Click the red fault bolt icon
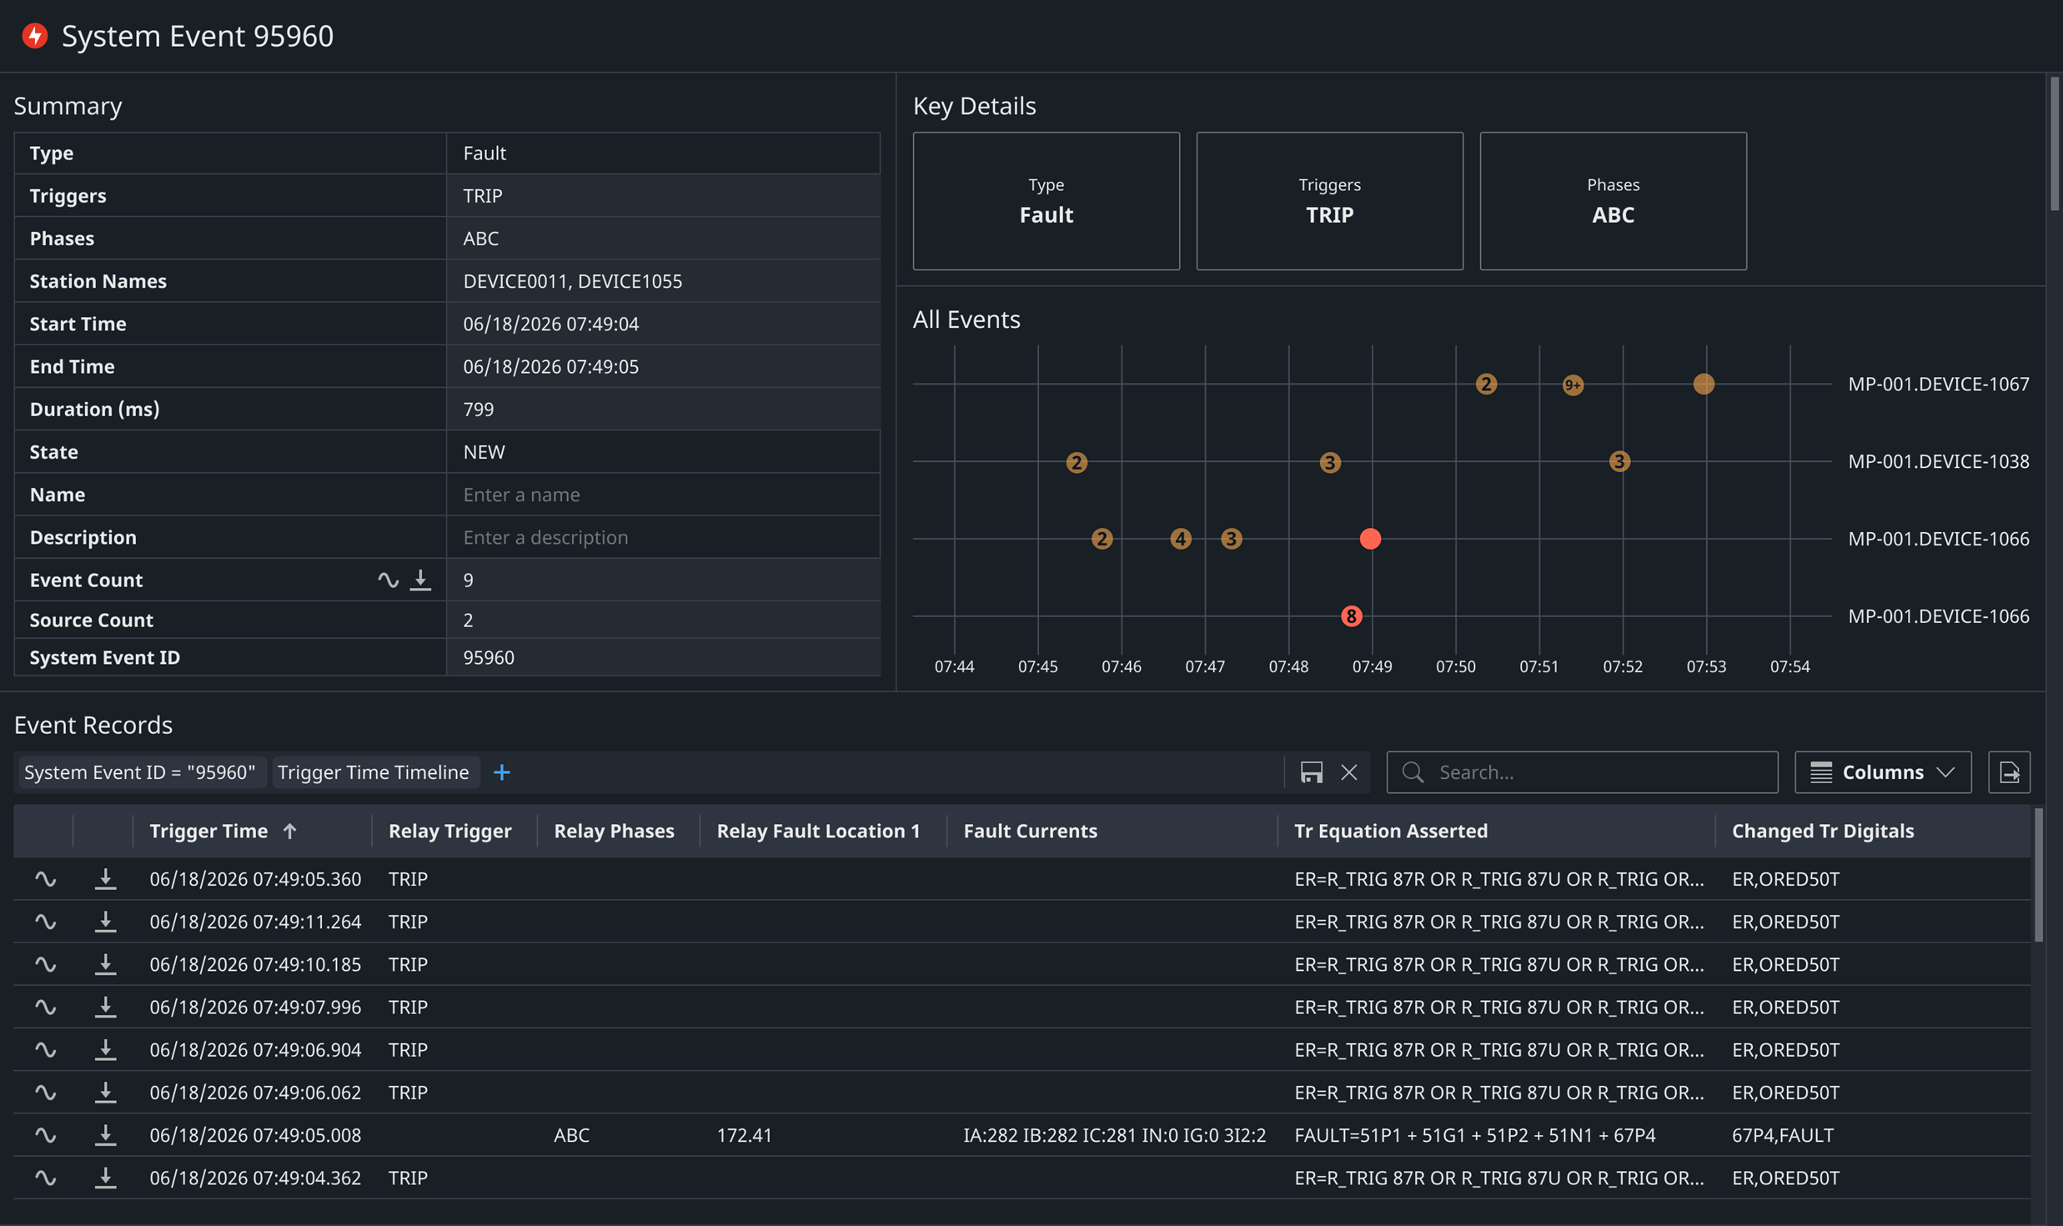This screenshot has height=1226, width=2063. [35, 36]
